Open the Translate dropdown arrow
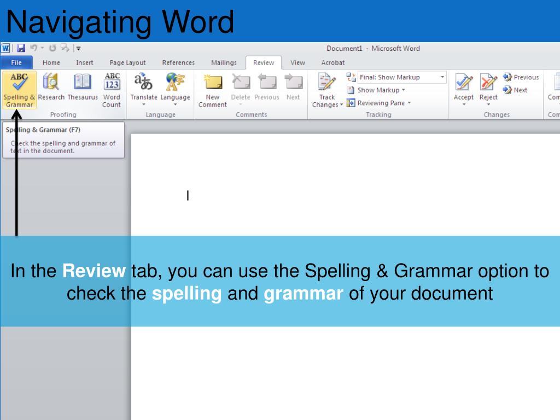This screenshot has height=420, width=560. 144,104
